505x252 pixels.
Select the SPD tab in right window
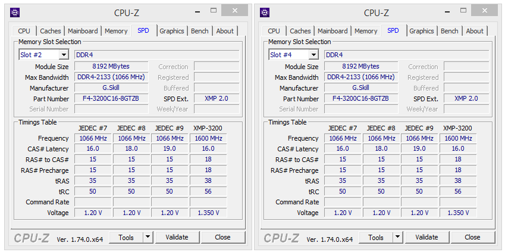tap(393, 30)
